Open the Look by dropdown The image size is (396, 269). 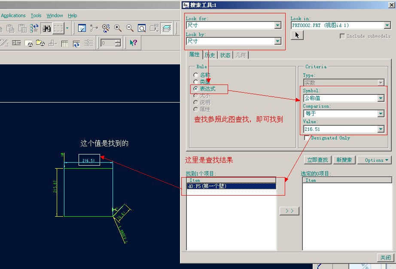pyautogui.click(x=278, y=41)
